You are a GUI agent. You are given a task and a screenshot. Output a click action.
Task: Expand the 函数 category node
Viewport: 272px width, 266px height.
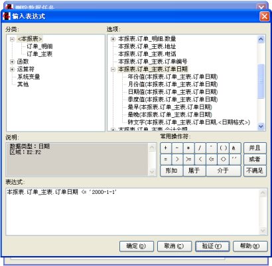12,62
